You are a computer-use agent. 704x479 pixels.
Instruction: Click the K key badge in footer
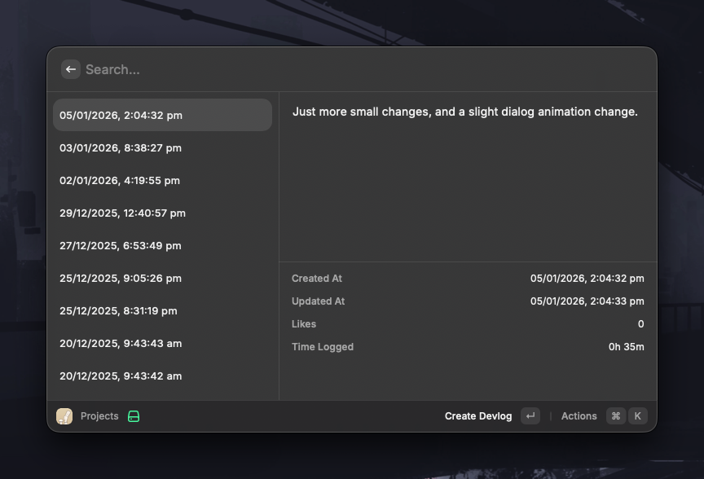(638, 416)
